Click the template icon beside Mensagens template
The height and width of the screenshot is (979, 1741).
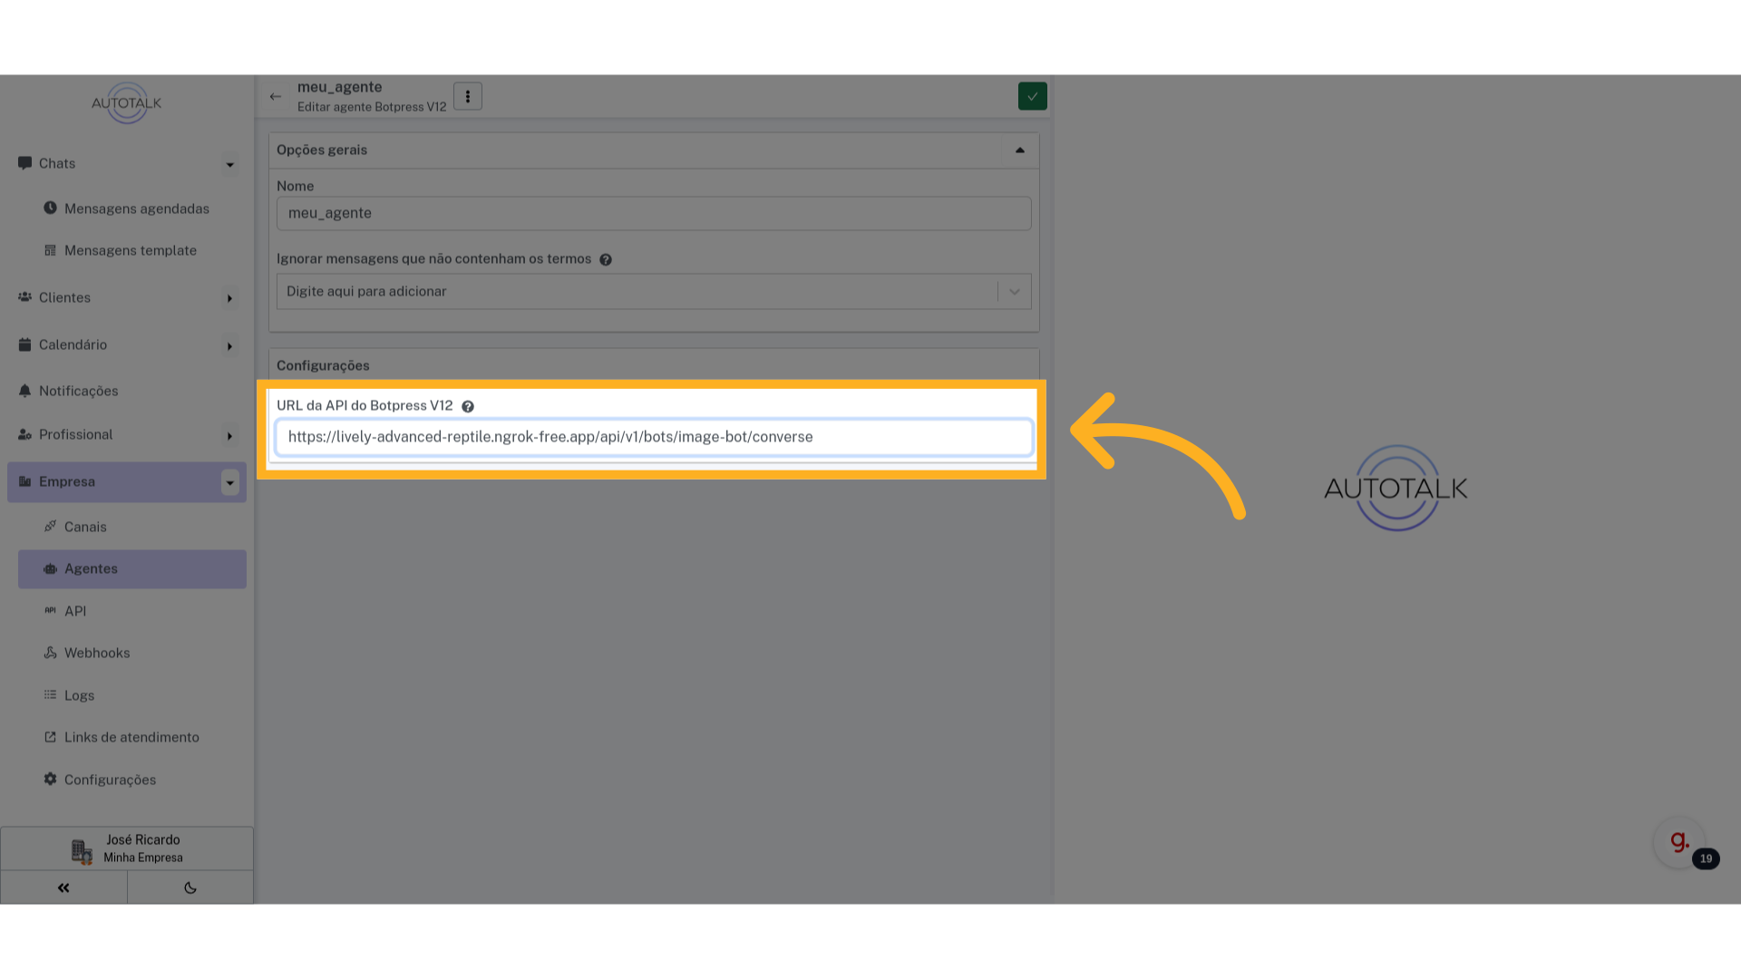50,250
